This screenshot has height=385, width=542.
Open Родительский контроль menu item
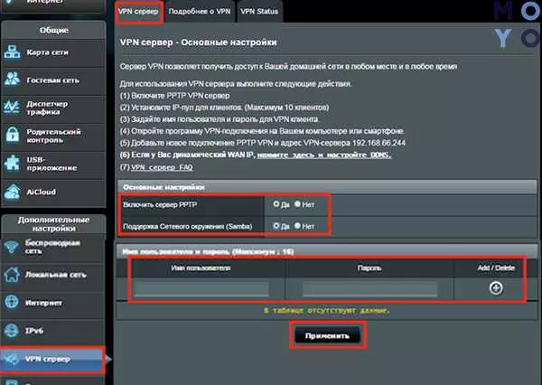pos(53,136)
